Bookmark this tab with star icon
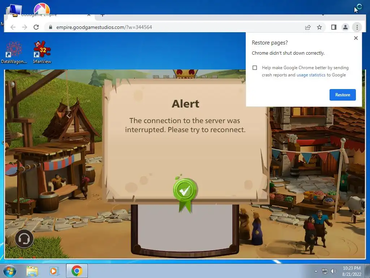 (319, 27)
